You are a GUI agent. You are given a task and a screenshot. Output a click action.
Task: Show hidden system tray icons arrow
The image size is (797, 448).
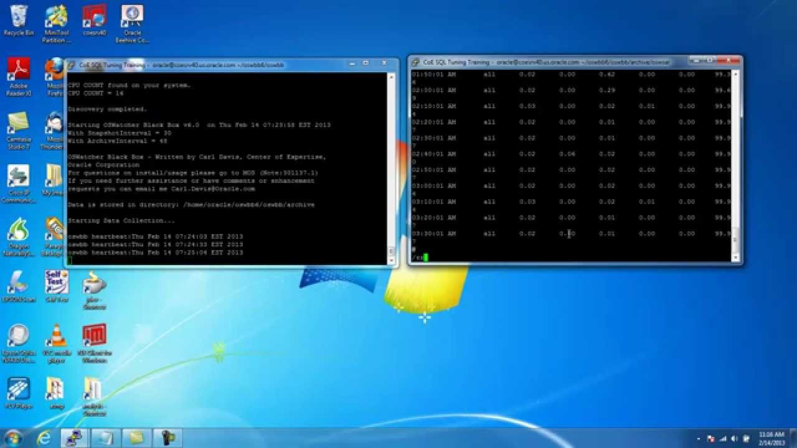pos(697,438)
